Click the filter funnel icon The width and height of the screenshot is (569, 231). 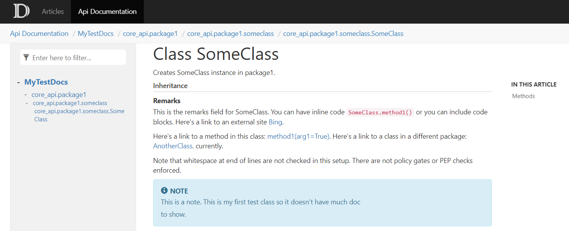pos(26,58)
